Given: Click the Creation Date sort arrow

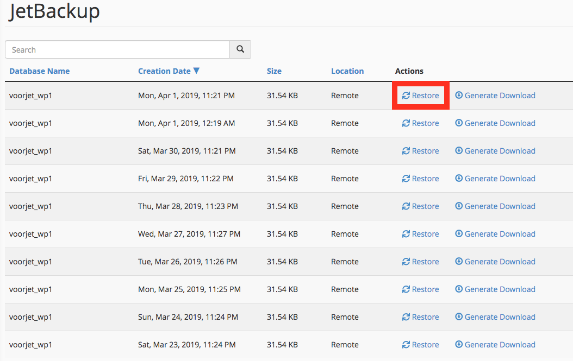Looking at the screenshot, I should pos(196,71).
